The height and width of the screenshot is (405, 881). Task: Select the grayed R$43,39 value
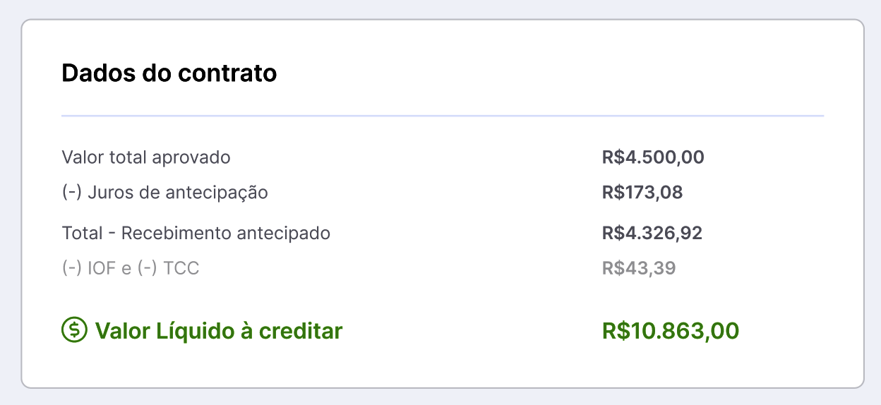[639, 268]
